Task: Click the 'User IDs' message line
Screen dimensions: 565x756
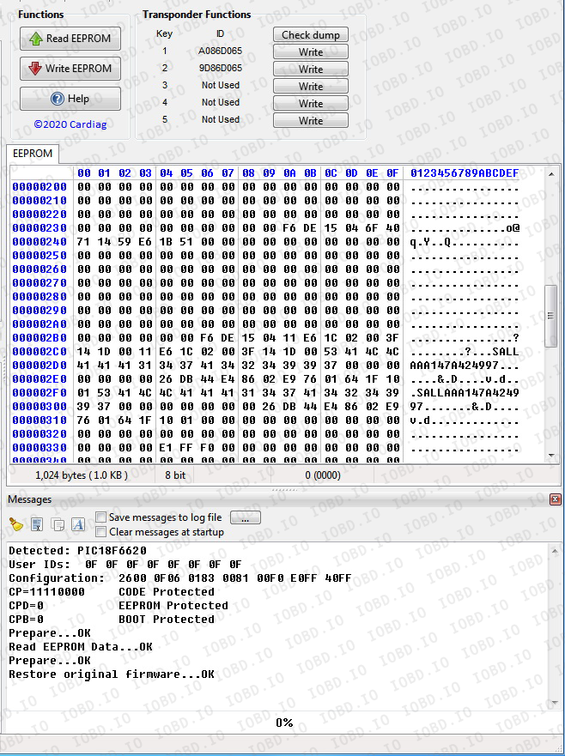Action: coord(125,564)
